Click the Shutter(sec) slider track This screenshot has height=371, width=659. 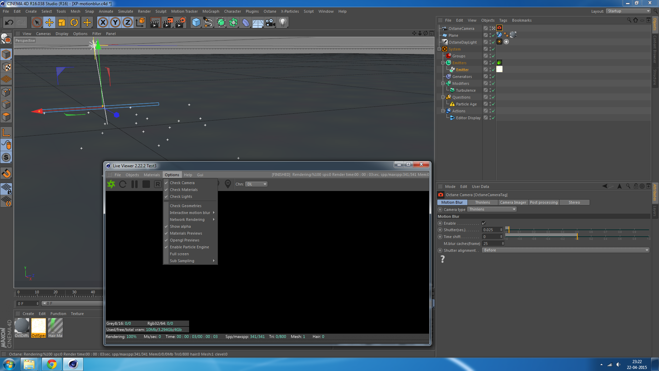(x=577, y=230)
